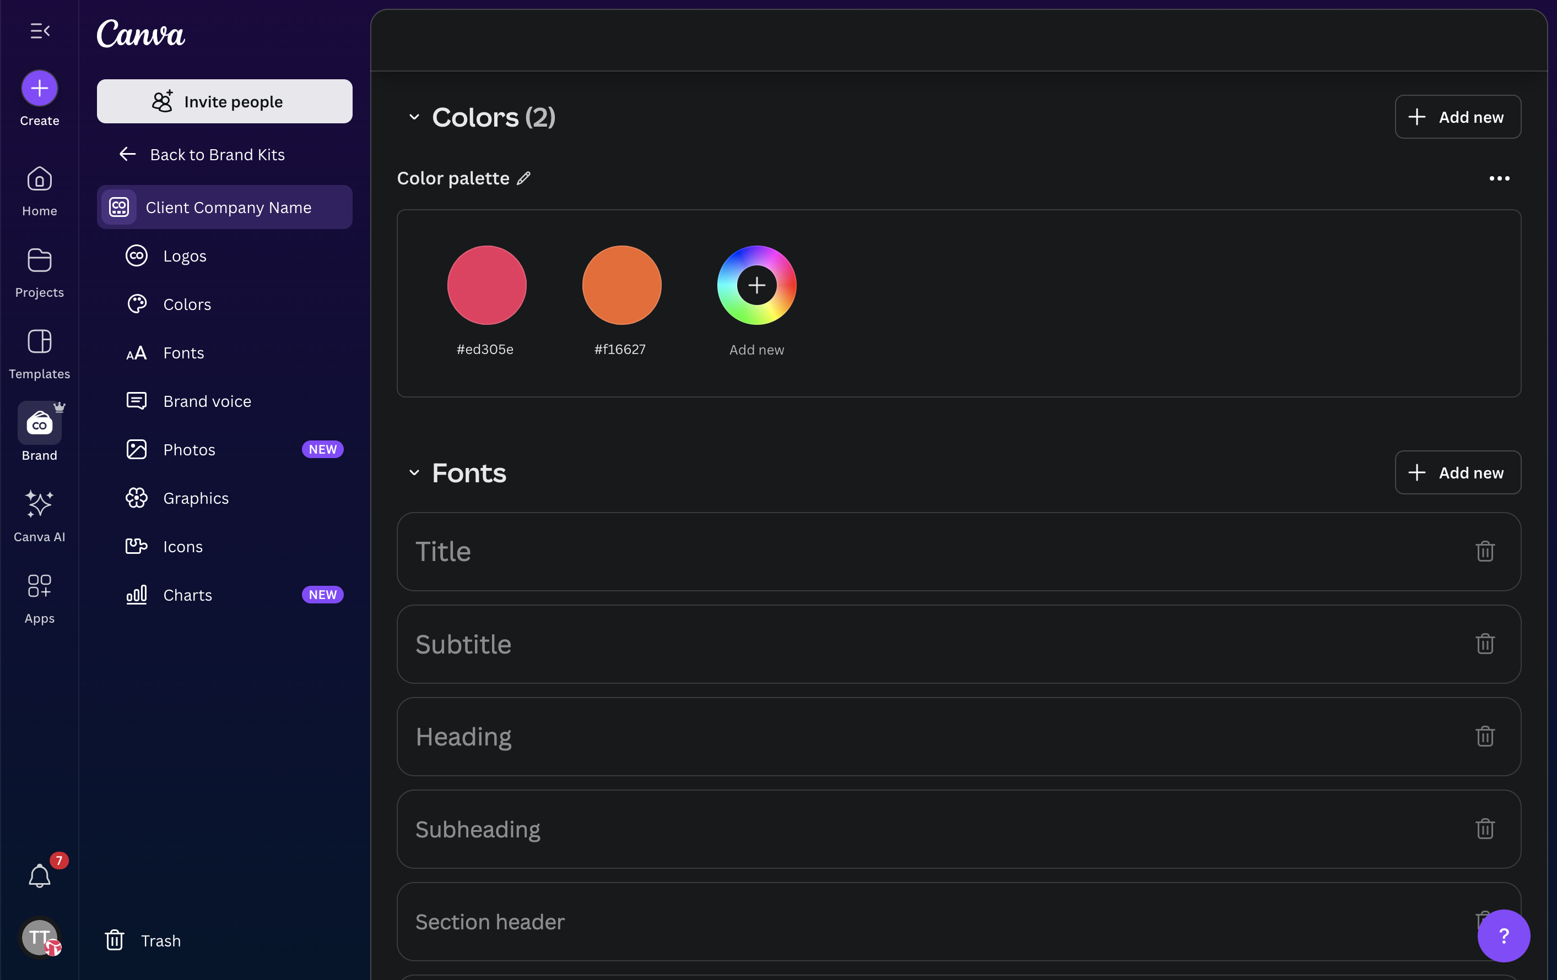Delete the Subheading font style

click(1485, 828)
